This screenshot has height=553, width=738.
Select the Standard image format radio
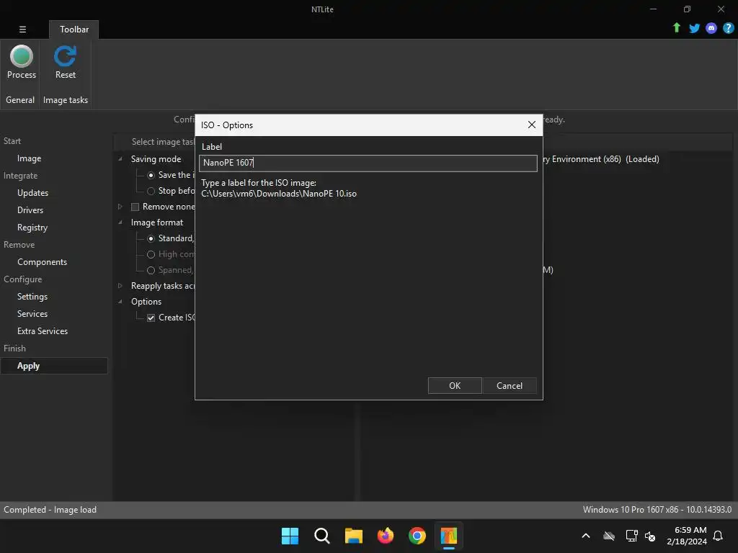coord(151,238)
